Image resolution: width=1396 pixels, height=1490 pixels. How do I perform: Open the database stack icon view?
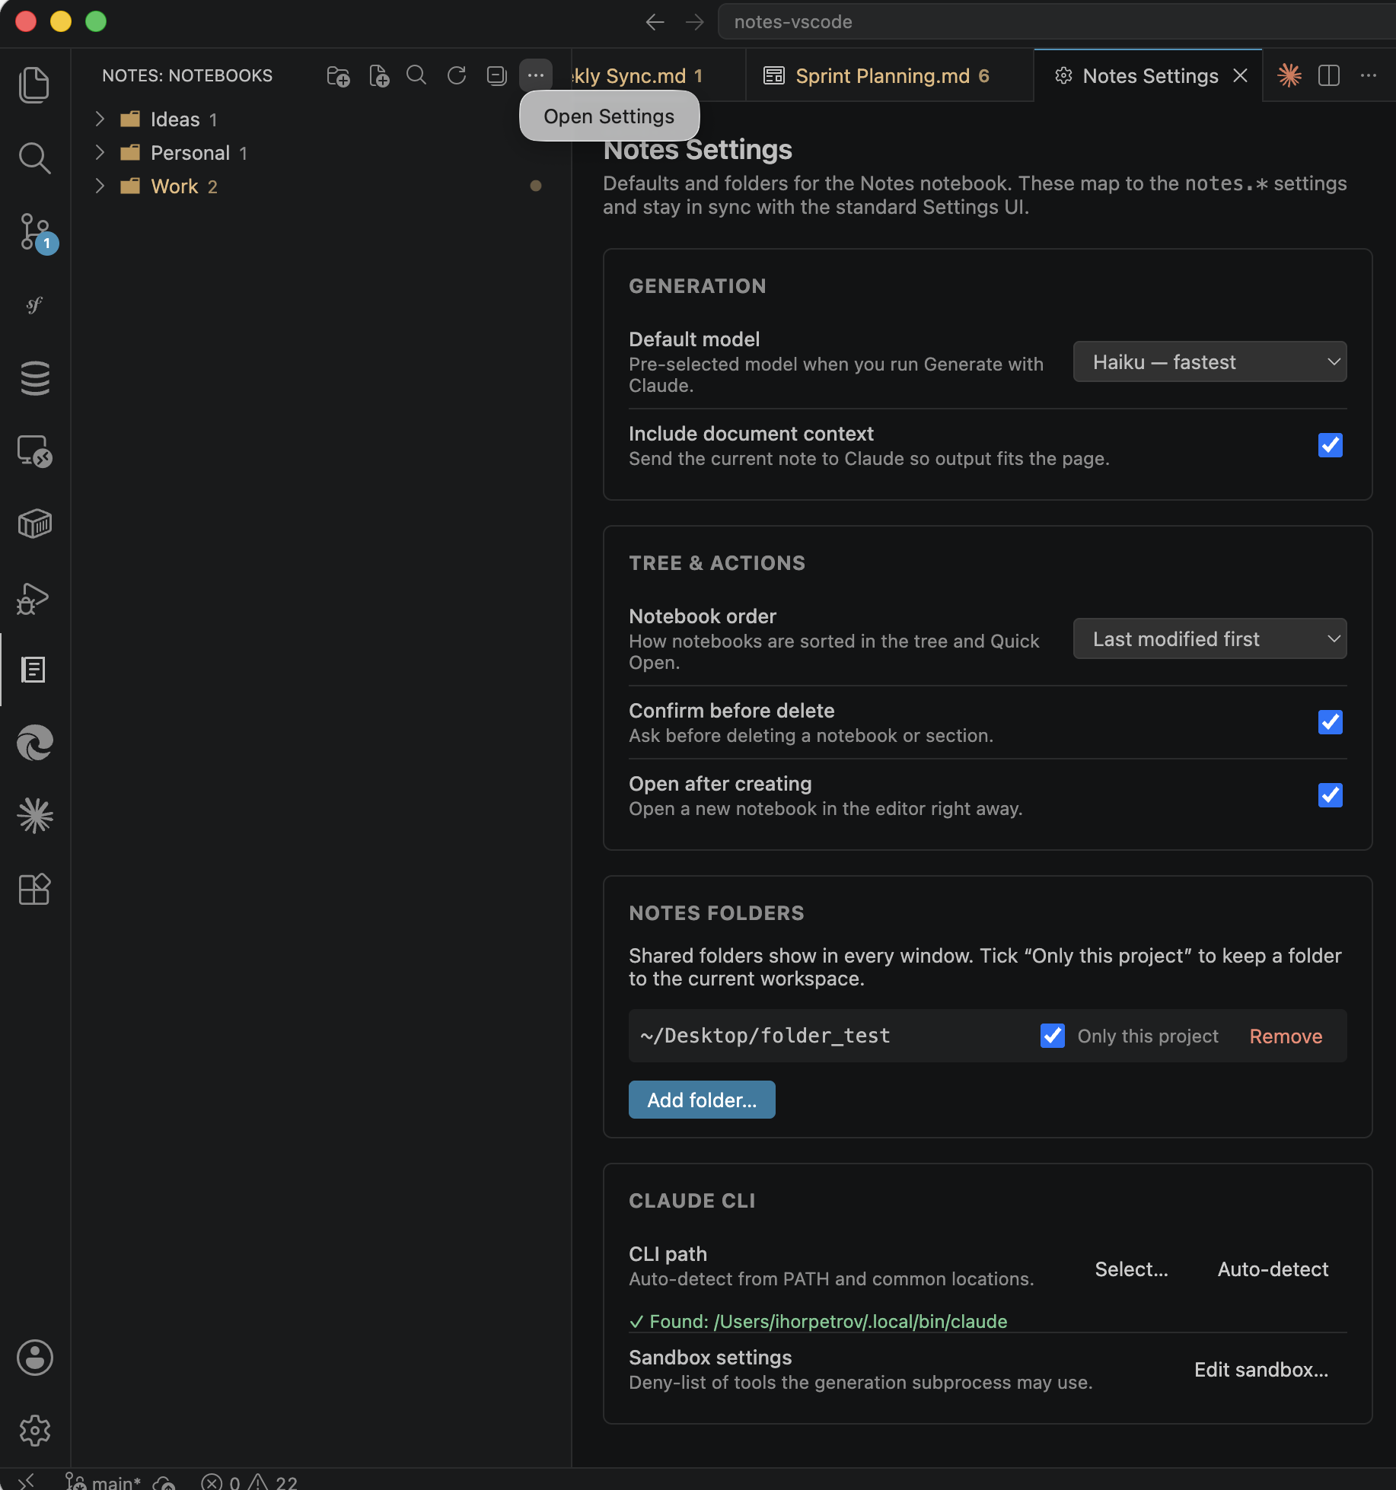pyautogui.click(x=34, y=378)
